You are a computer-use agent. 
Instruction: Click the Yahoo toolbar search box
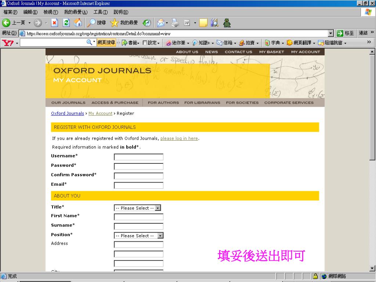[53, 43]
